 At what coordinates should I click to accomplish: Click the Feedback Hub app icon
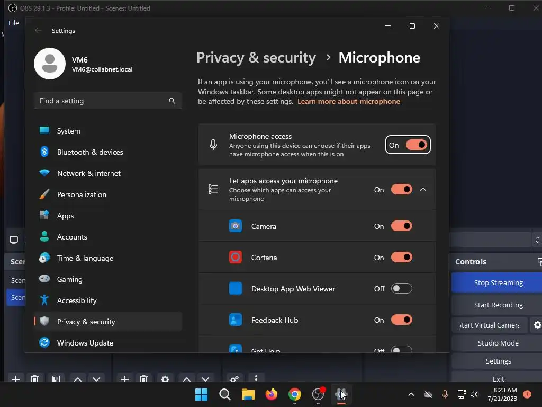point(236,320)
